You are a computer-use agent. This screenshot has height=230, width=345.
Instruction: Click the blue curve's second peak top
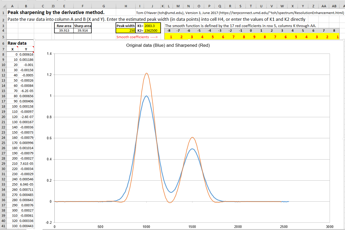click(192, 149)
